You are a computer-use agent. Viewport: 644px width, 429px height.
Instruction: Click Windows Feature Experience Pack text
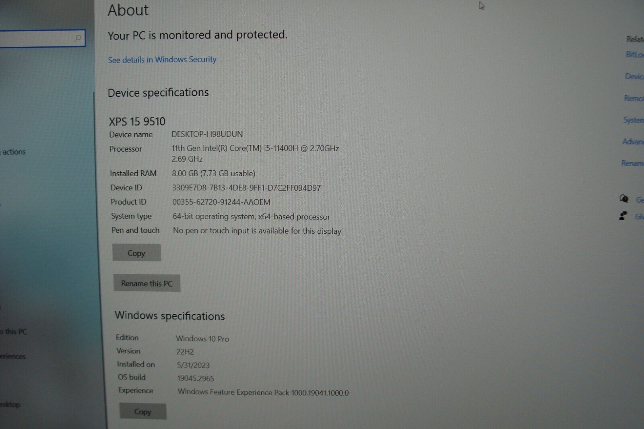263,392
